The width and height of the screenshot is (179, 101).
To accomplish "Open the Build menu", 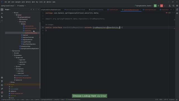I will (33, 2).
